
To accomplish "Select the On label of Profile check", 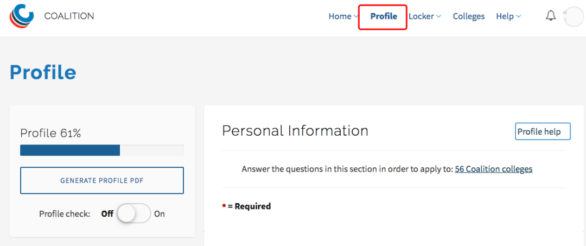I will [160, 214].
